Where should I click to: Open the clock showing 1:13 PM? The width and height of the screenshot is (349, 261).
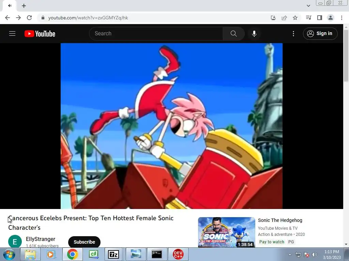(332, 255)
